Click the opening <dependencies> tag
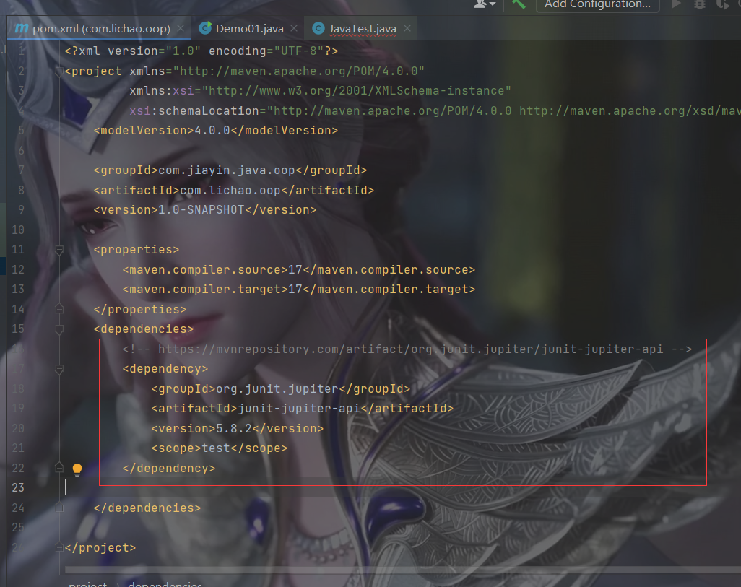This screenshot has height=587, width=741. [144, 329]
